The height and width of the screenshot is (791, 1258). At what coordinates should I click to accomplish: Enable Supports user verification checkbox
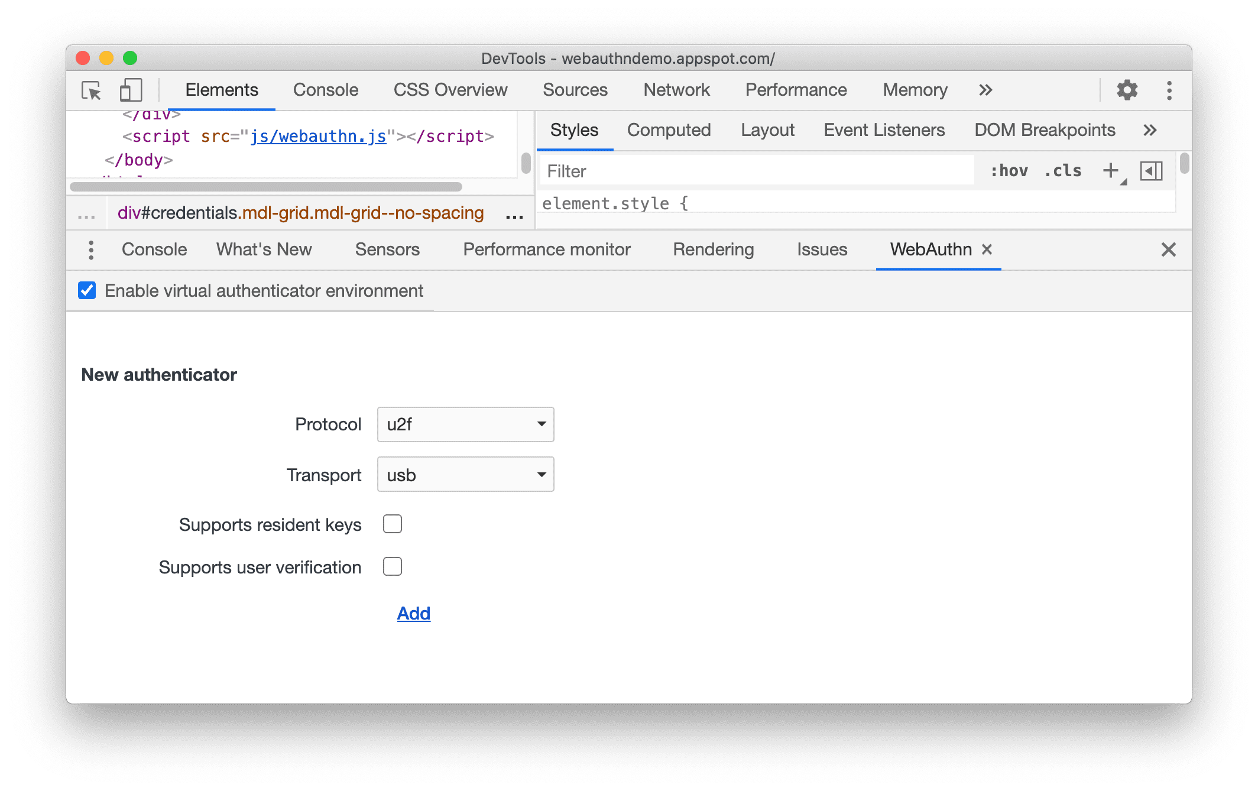(x=393, y=567)
